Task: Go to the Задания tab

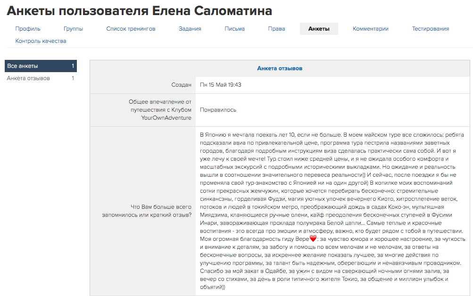Action: point(190,29)
